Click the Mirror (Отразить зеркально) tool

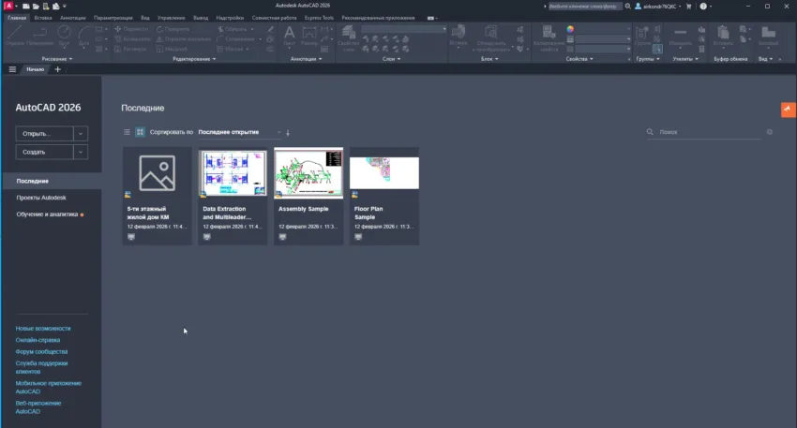[x=184, y=39]
